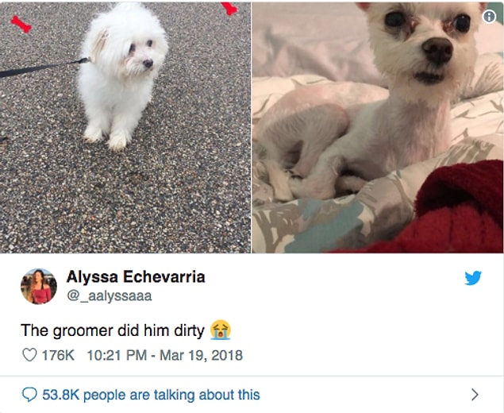This screenshot has height=413, width=504.
Task: Open the Alyssa Echevarria display name link
Action: tap(136, 277)
